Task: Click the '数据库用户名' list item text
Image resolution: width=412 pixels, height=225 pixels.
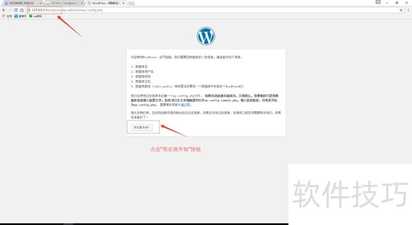Action: point(144,72)
